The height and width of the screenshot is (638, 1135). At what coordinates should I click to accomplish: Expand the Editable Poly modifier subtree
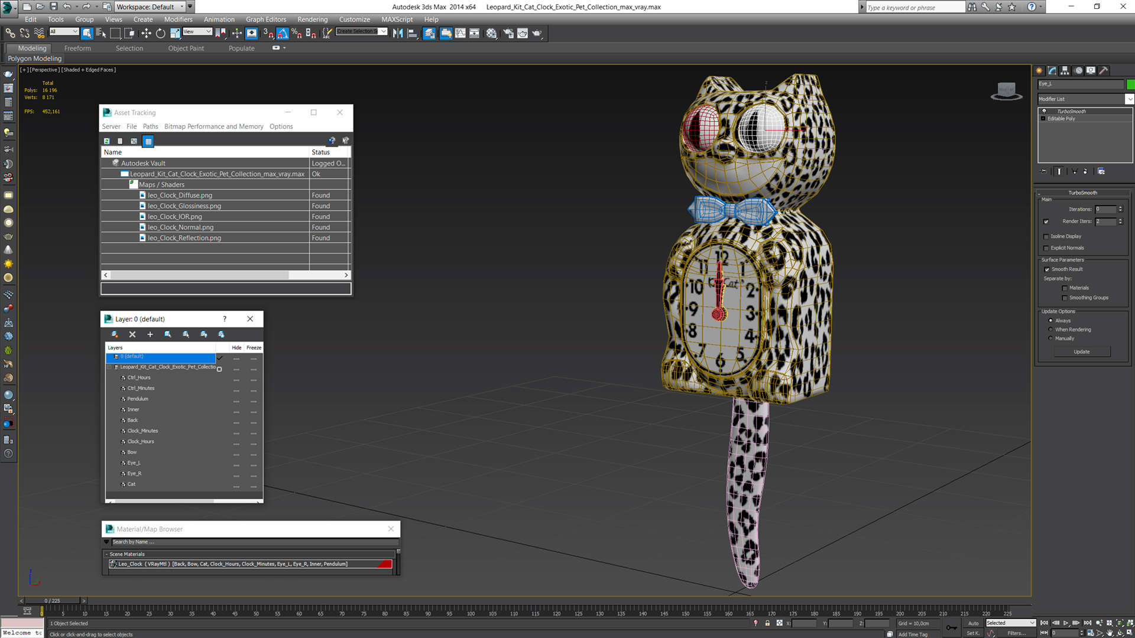pyautogui.click(x=1043, y=119)
